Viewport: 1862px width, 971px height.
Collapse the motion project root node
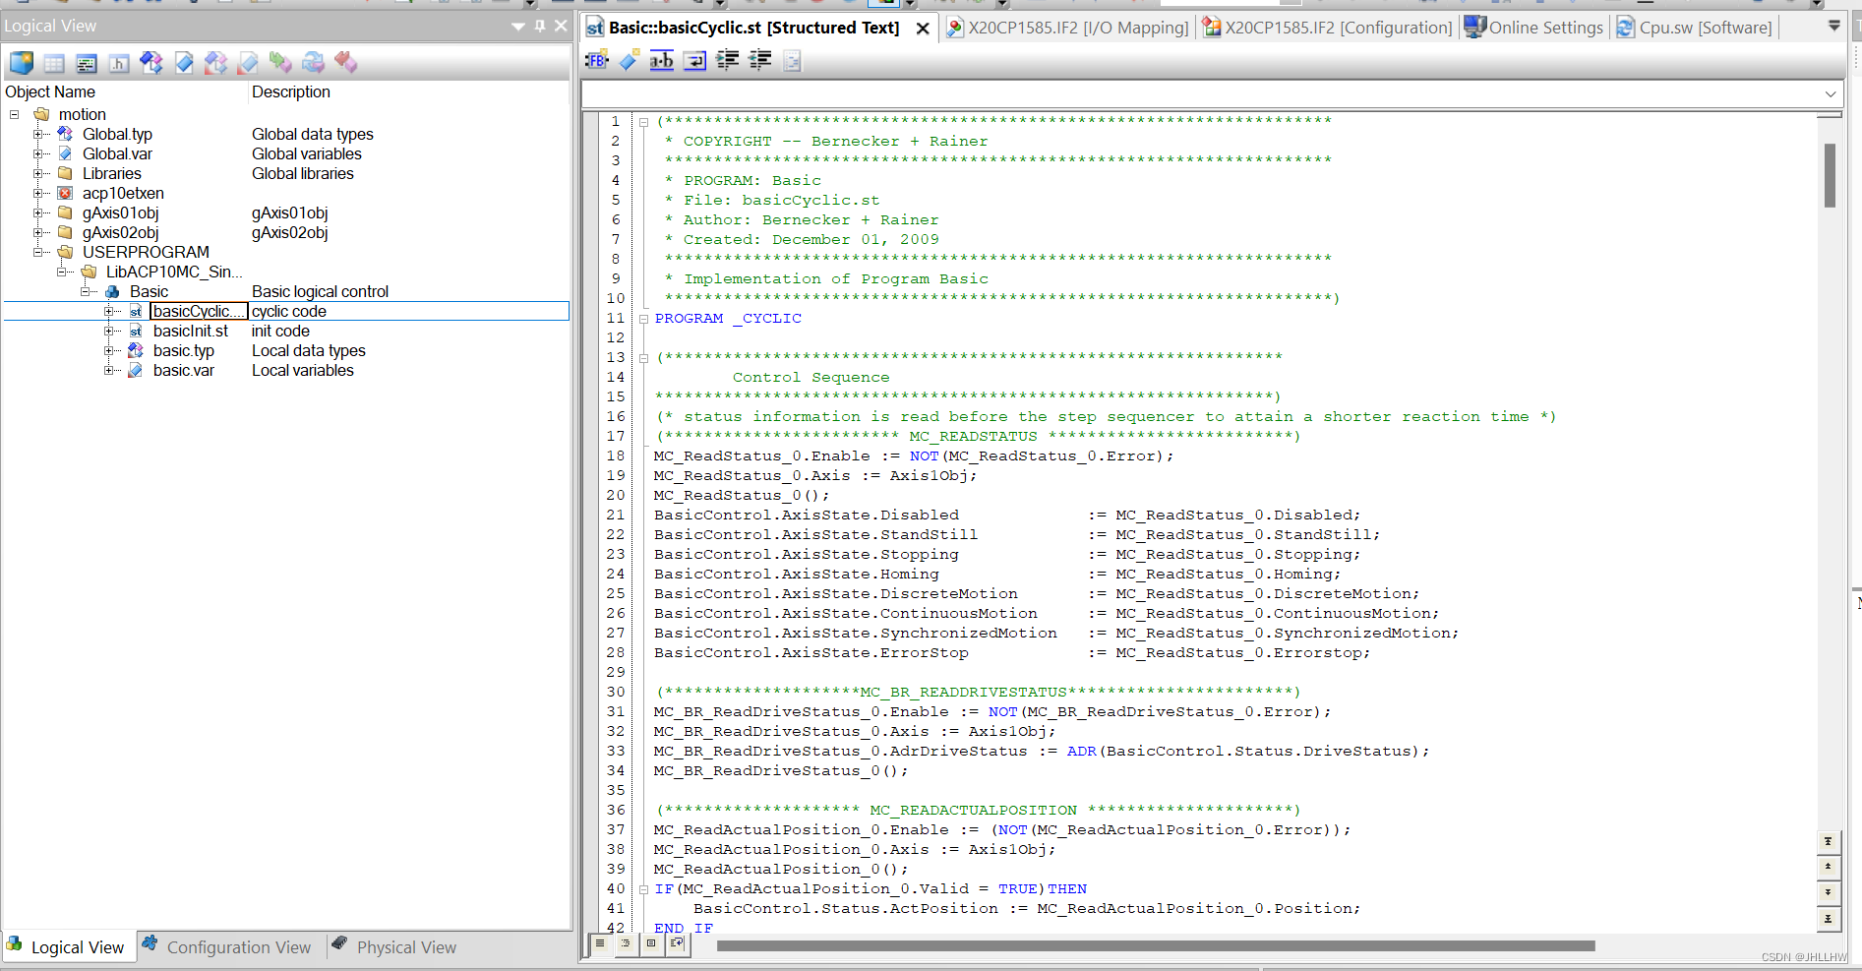coord(15,114)
